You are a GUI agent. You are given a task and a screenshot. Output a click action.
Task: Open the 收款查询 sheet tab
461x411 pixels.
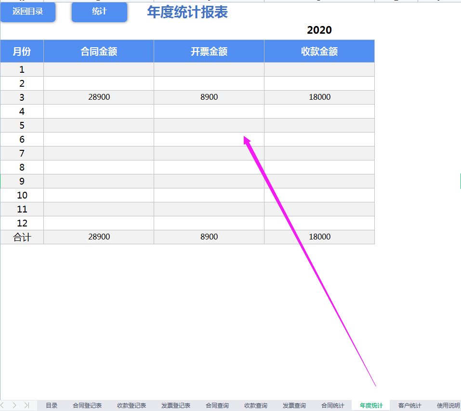pyautogui.click(x=255, y=405)
